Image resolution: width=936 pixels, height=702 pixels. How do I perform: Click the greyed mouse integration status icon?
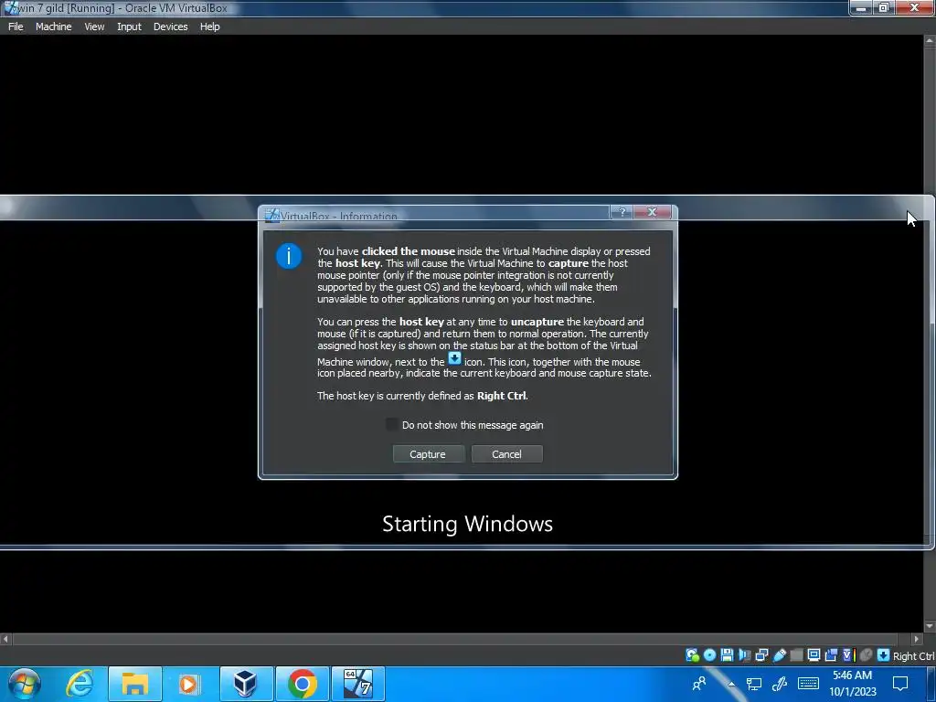click(x=866, y=654)
